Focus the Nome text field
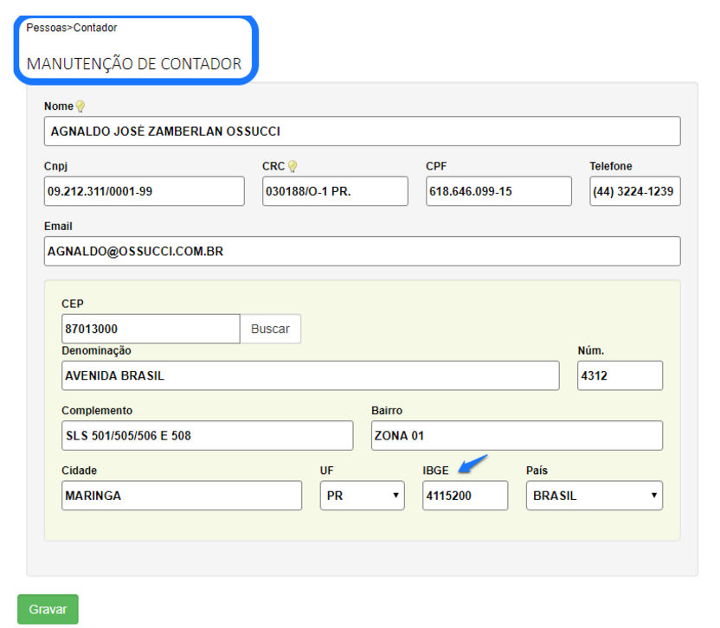Image resolution: width=720 pixels, height=628 pixels. (x=362, y=131)
